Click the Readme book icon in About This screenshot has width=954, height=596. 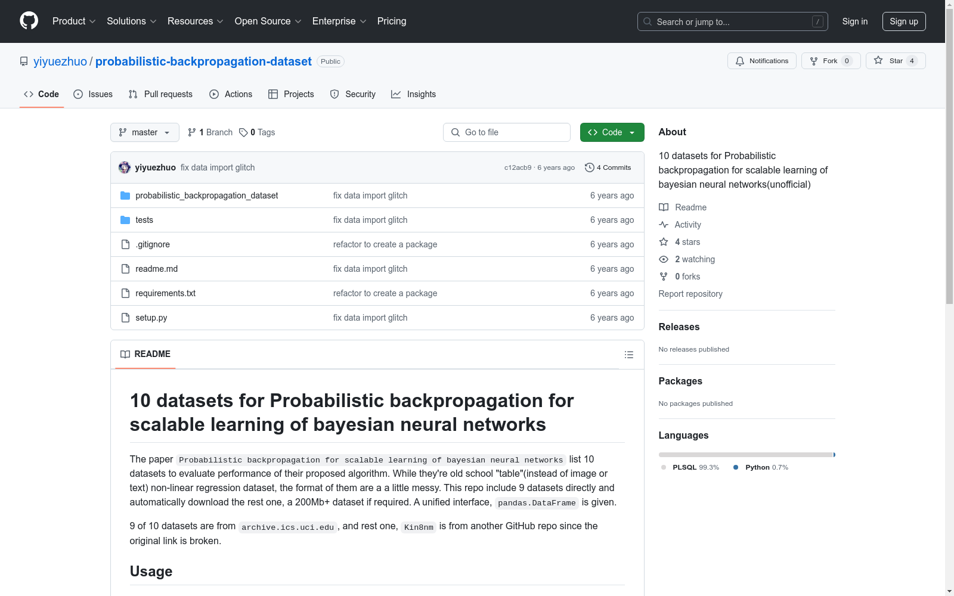(664, 207)
